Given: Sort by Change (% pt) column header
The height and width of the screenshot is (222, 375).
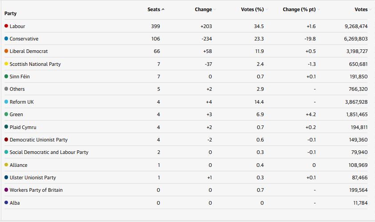Looking at the screenshot, I should [x=301, y=9].
